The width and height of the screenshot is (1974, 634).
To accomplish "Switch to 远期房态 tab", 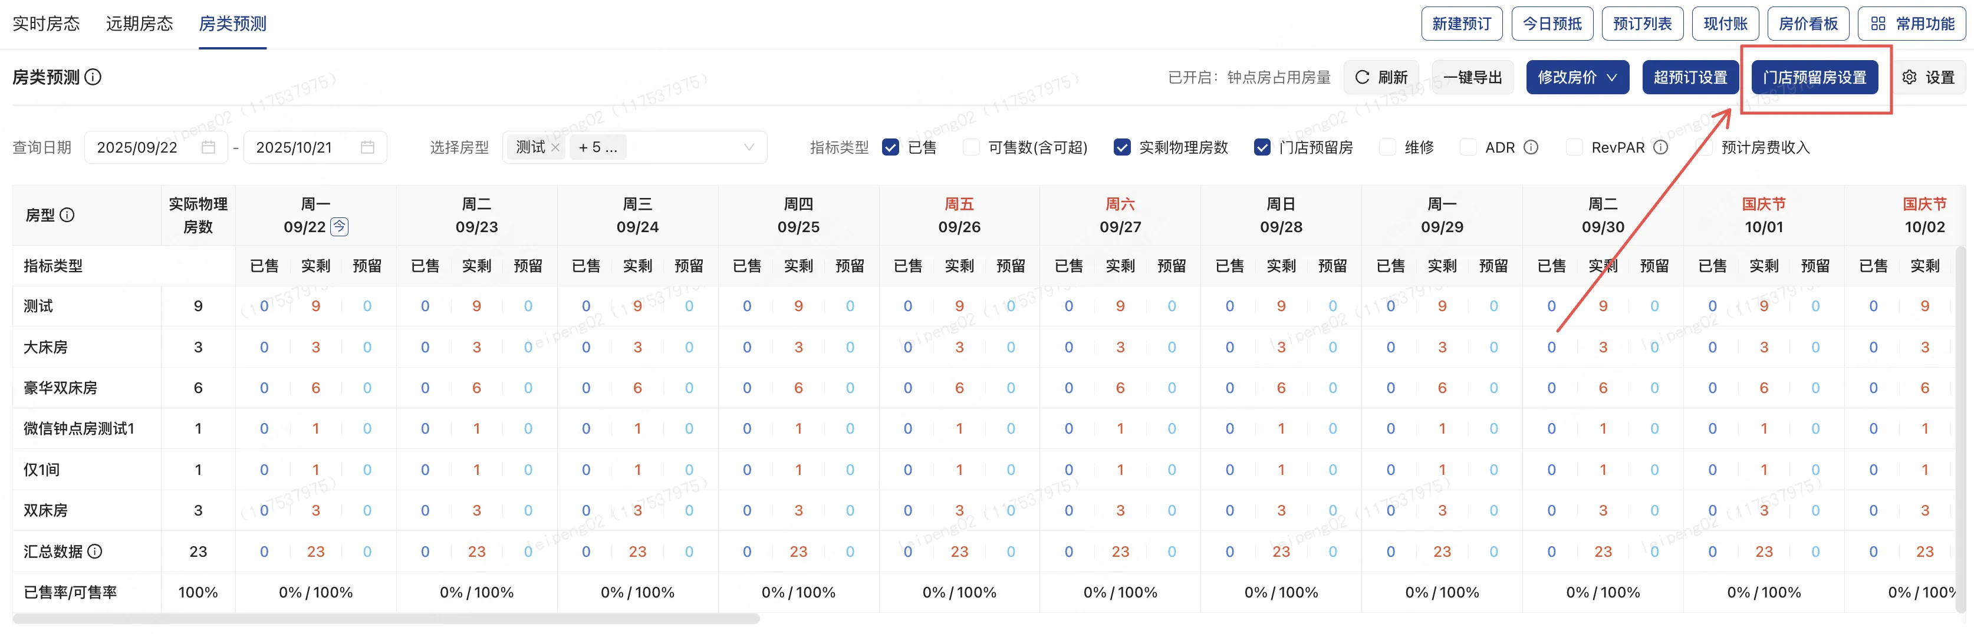I will point(140,24).
